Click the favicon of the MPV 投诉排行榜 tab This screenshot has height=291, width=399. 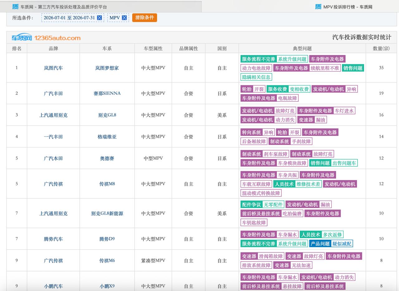[x=318, y=7]
